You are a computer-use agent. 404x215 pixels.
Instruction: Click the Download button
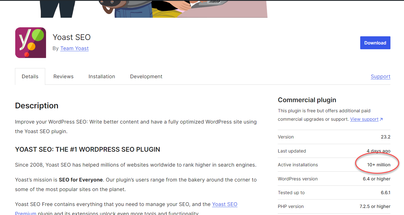375,43
